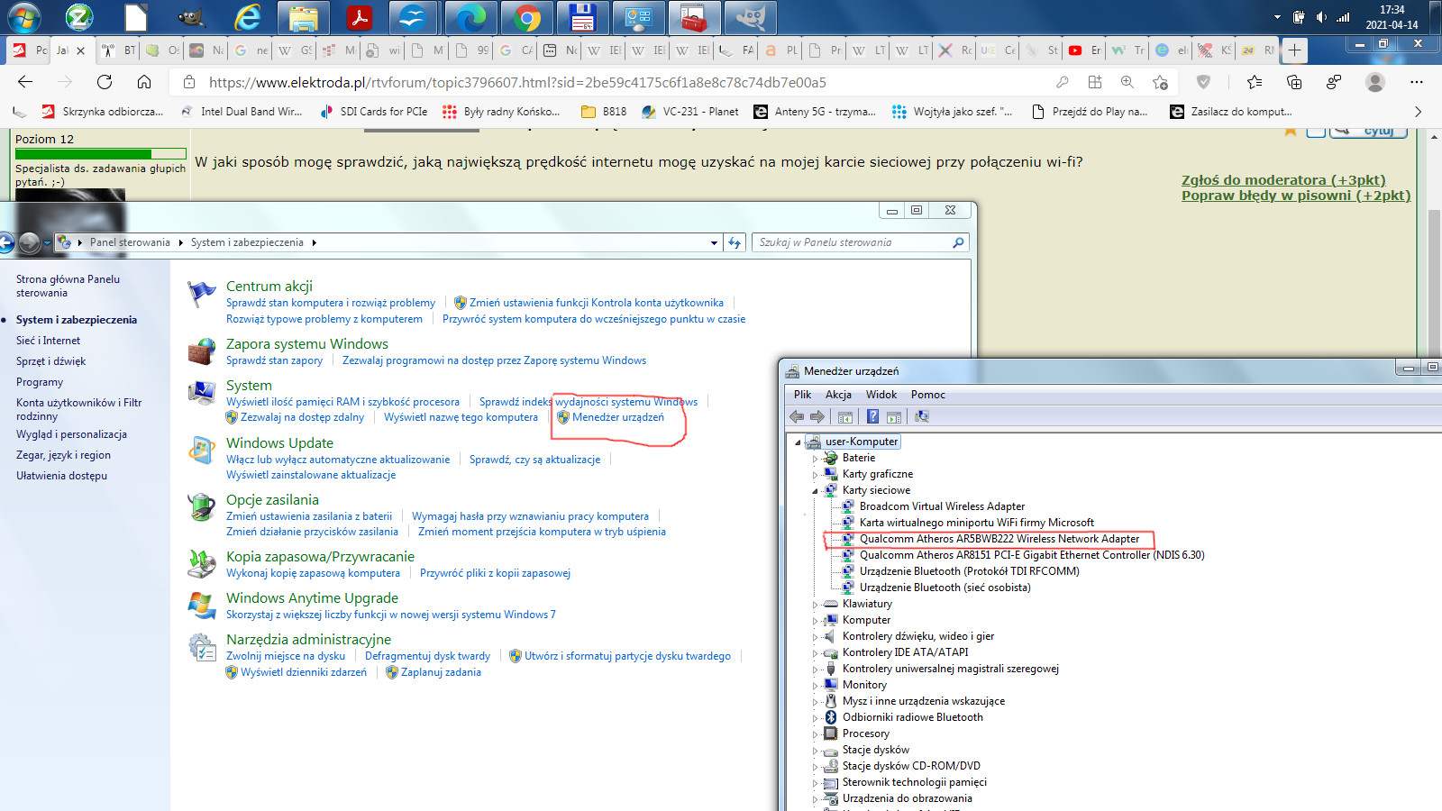Show hidden tray icons arrow
The image size is (1442, 811).
pos(1277,17)
